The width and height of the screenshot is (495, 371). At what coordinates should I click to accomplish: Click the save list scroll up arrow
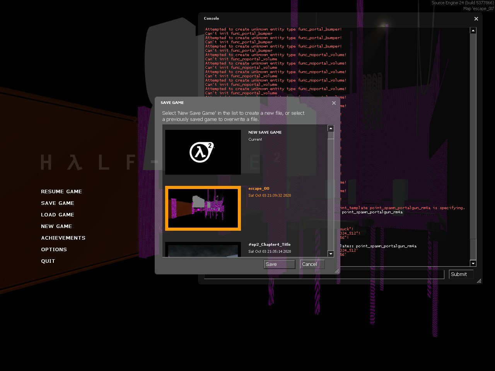[331, 128]
